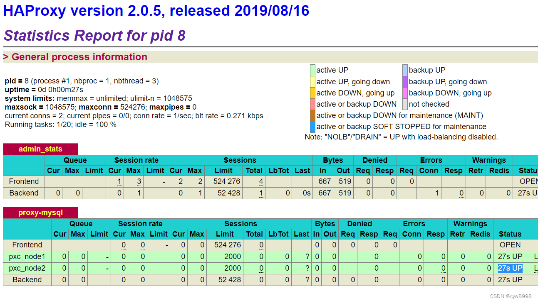538x303 pixels.
Task: Click the proxy-mysql Backend row label
Action: [27, 280]
